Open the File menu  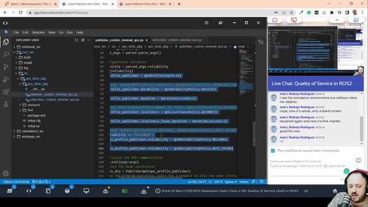16,32
